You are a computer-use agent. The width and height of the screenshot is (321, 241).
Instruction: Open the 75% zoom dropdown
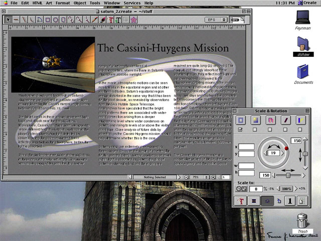tap(200, 177)
